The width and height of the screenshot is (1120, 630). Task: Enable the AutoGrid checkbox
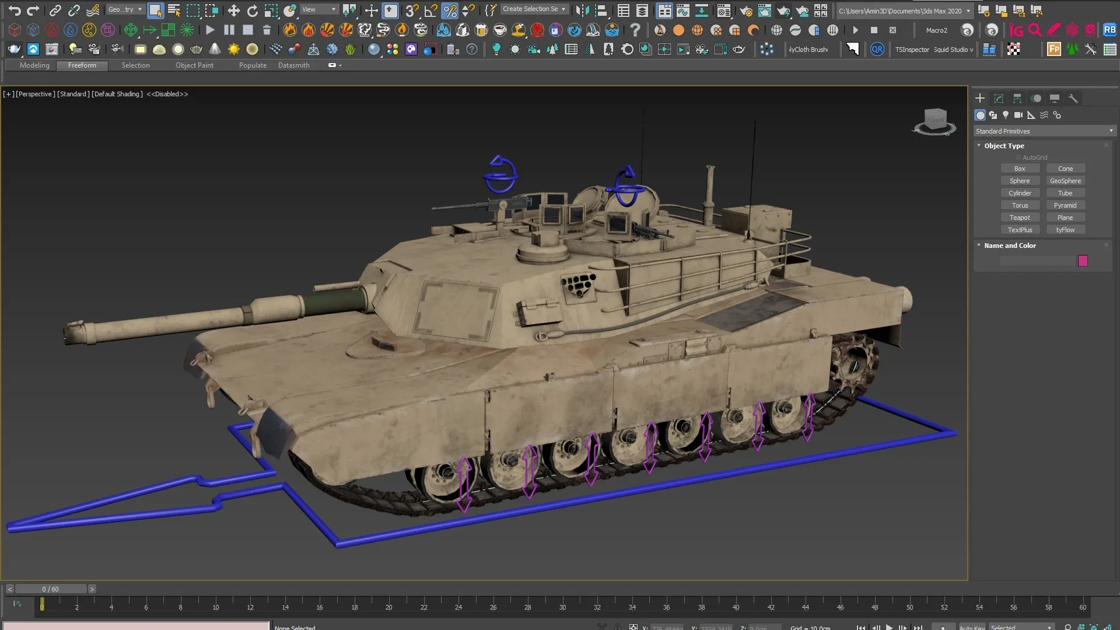coord(1018,157)
